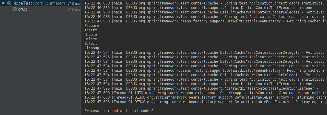Click the log line timestamped 15:22:47.558

pos(206,21)
